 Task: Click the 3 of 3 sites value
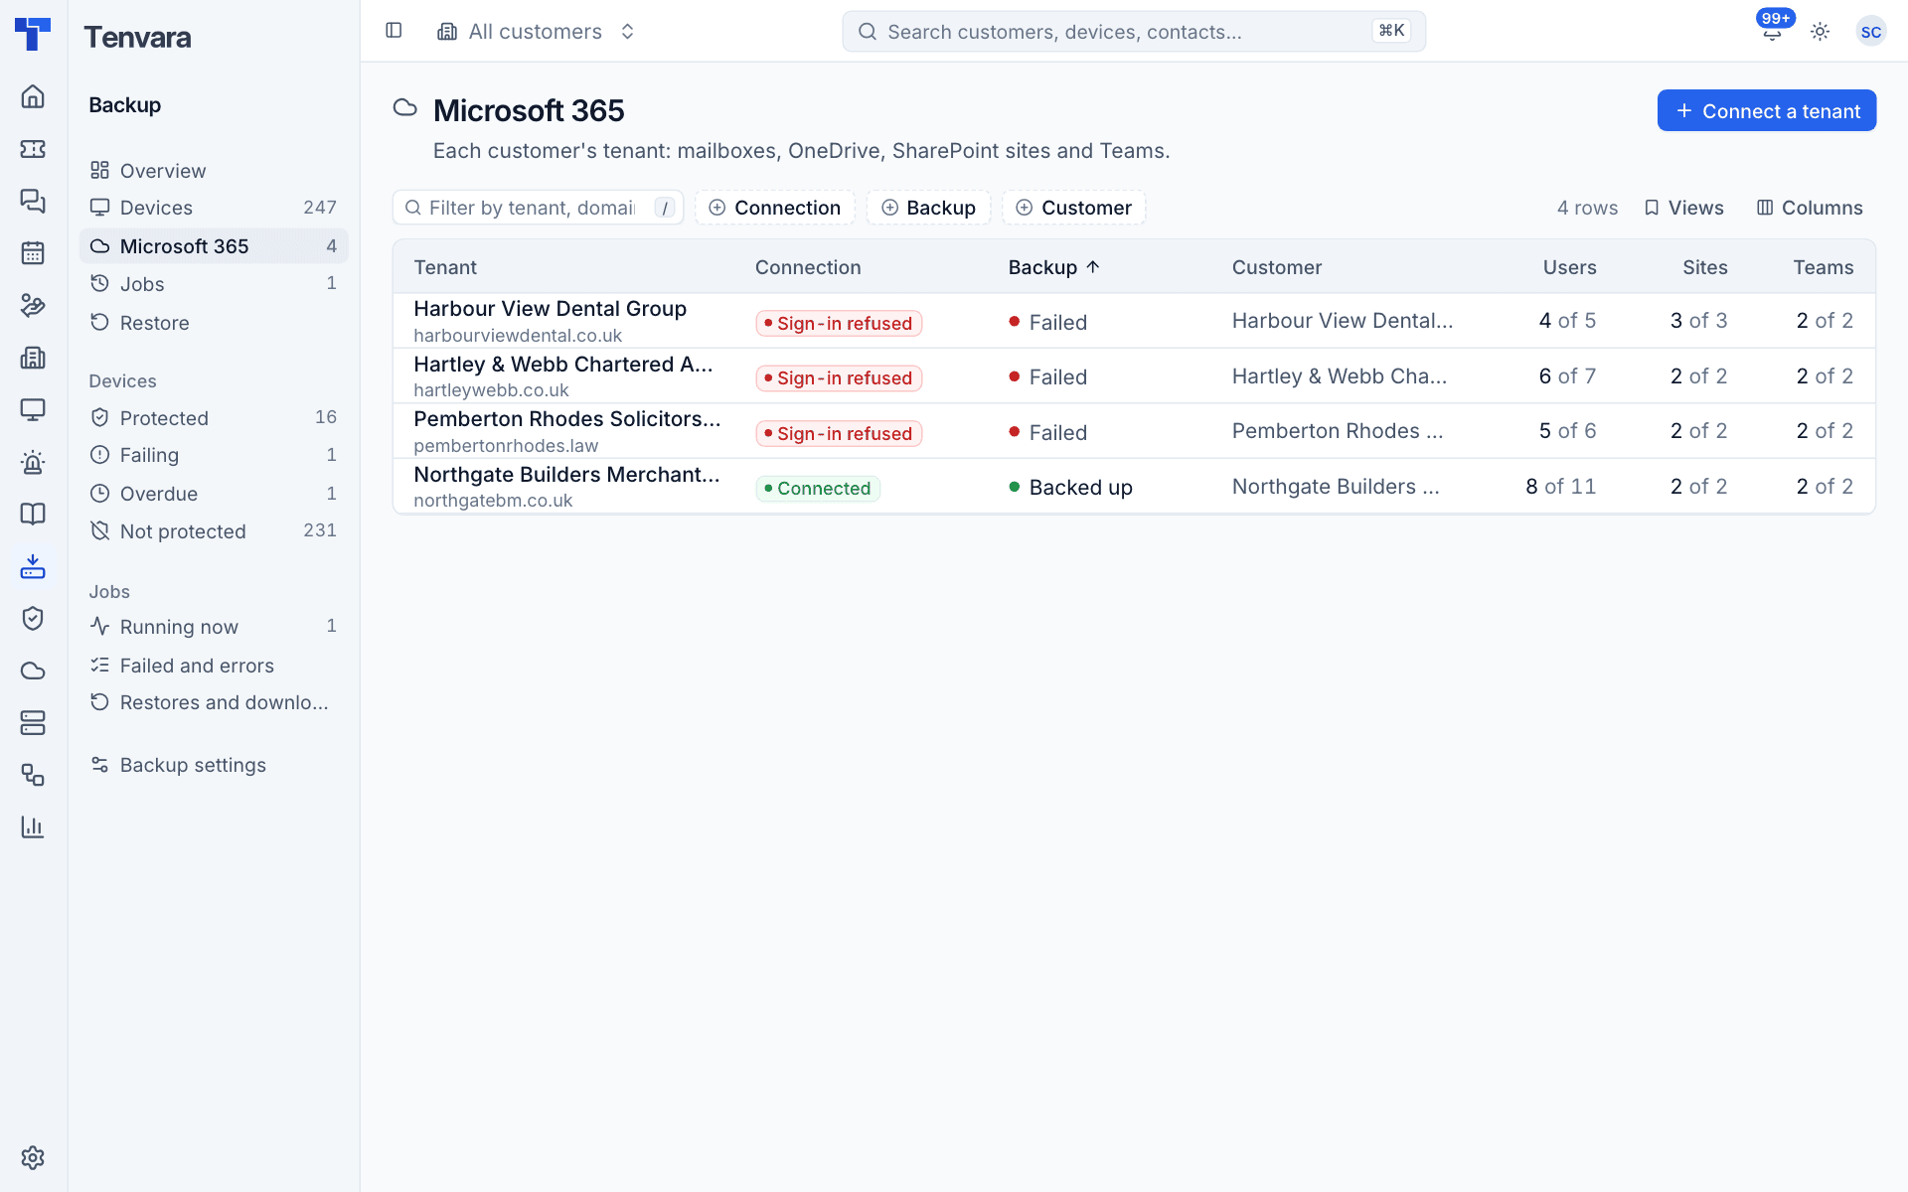click(1698, 321)
